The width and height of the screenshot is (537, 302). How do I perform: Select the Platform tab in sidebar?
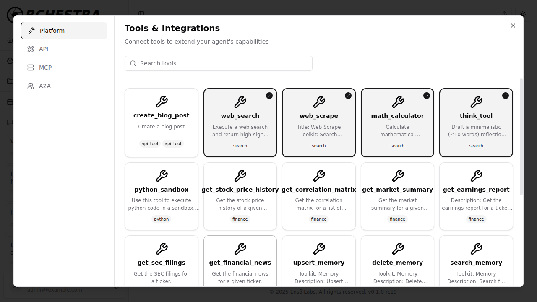[64, 31]
